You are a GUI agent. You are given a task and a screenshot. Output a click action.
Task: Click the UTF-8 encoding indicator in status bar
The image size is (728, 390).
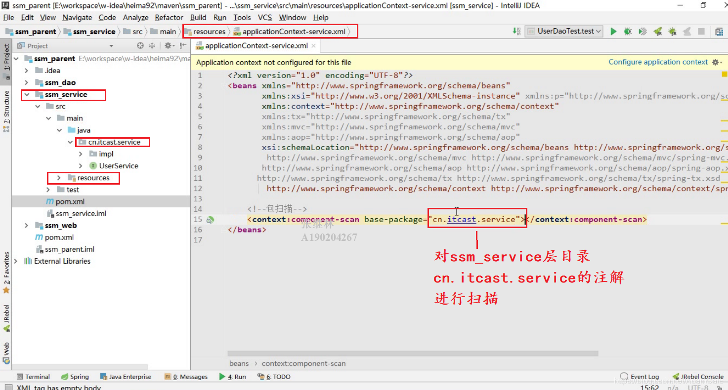coord(698,388)
